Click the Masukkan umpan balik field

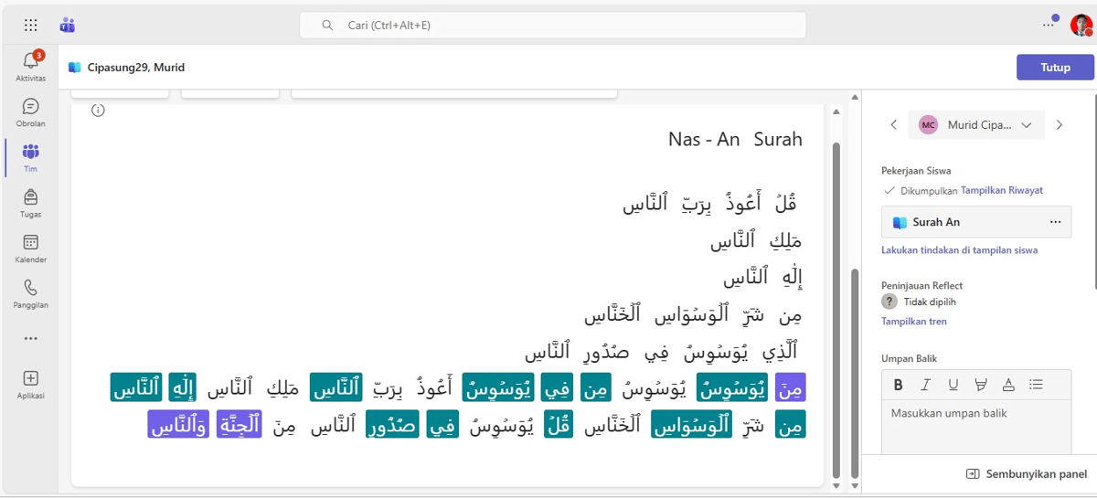[975, 425]
